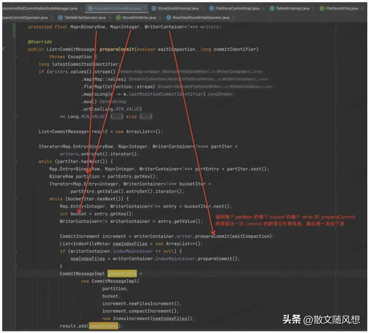Click increment.newFilesIncrement() argument

tap(140, 304)
